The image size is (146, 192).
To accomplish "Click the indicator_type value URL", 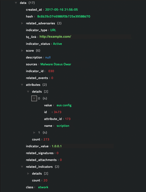I will (53, 30).
